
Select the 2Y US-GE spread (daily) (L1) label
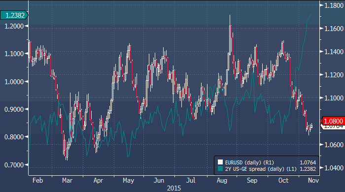261,169
